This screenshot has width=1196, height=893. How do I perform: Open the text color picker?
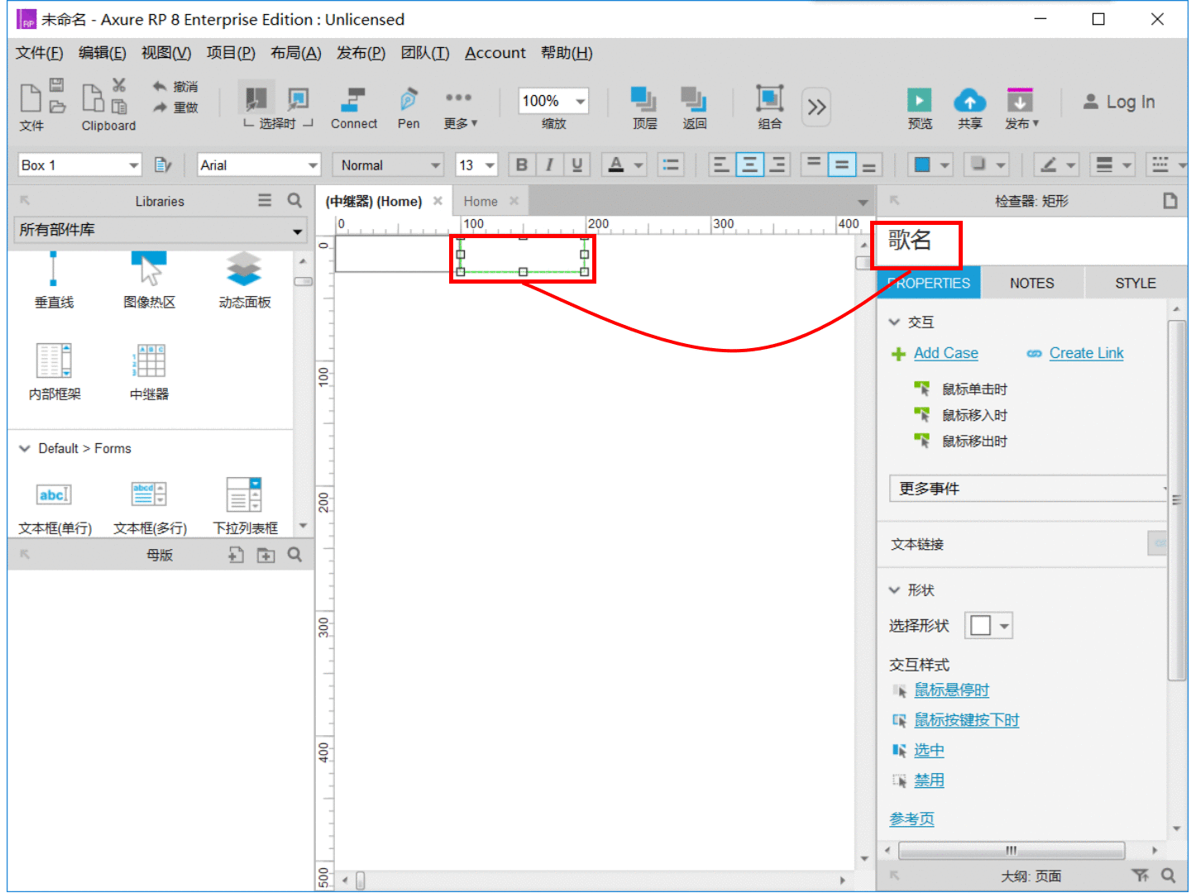click(x=624, y=165)
